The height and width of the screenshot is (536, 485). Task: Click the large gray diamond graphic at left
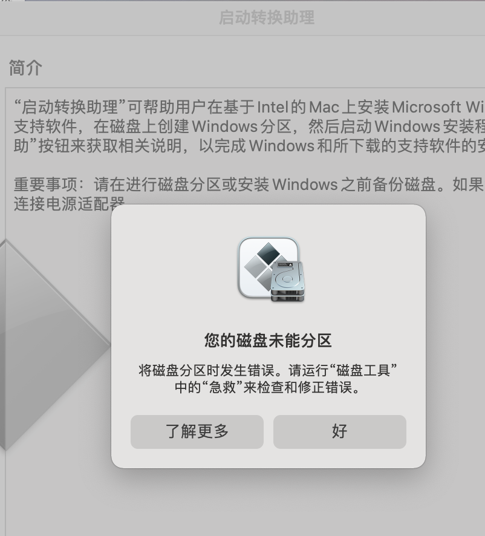[56, 345]
